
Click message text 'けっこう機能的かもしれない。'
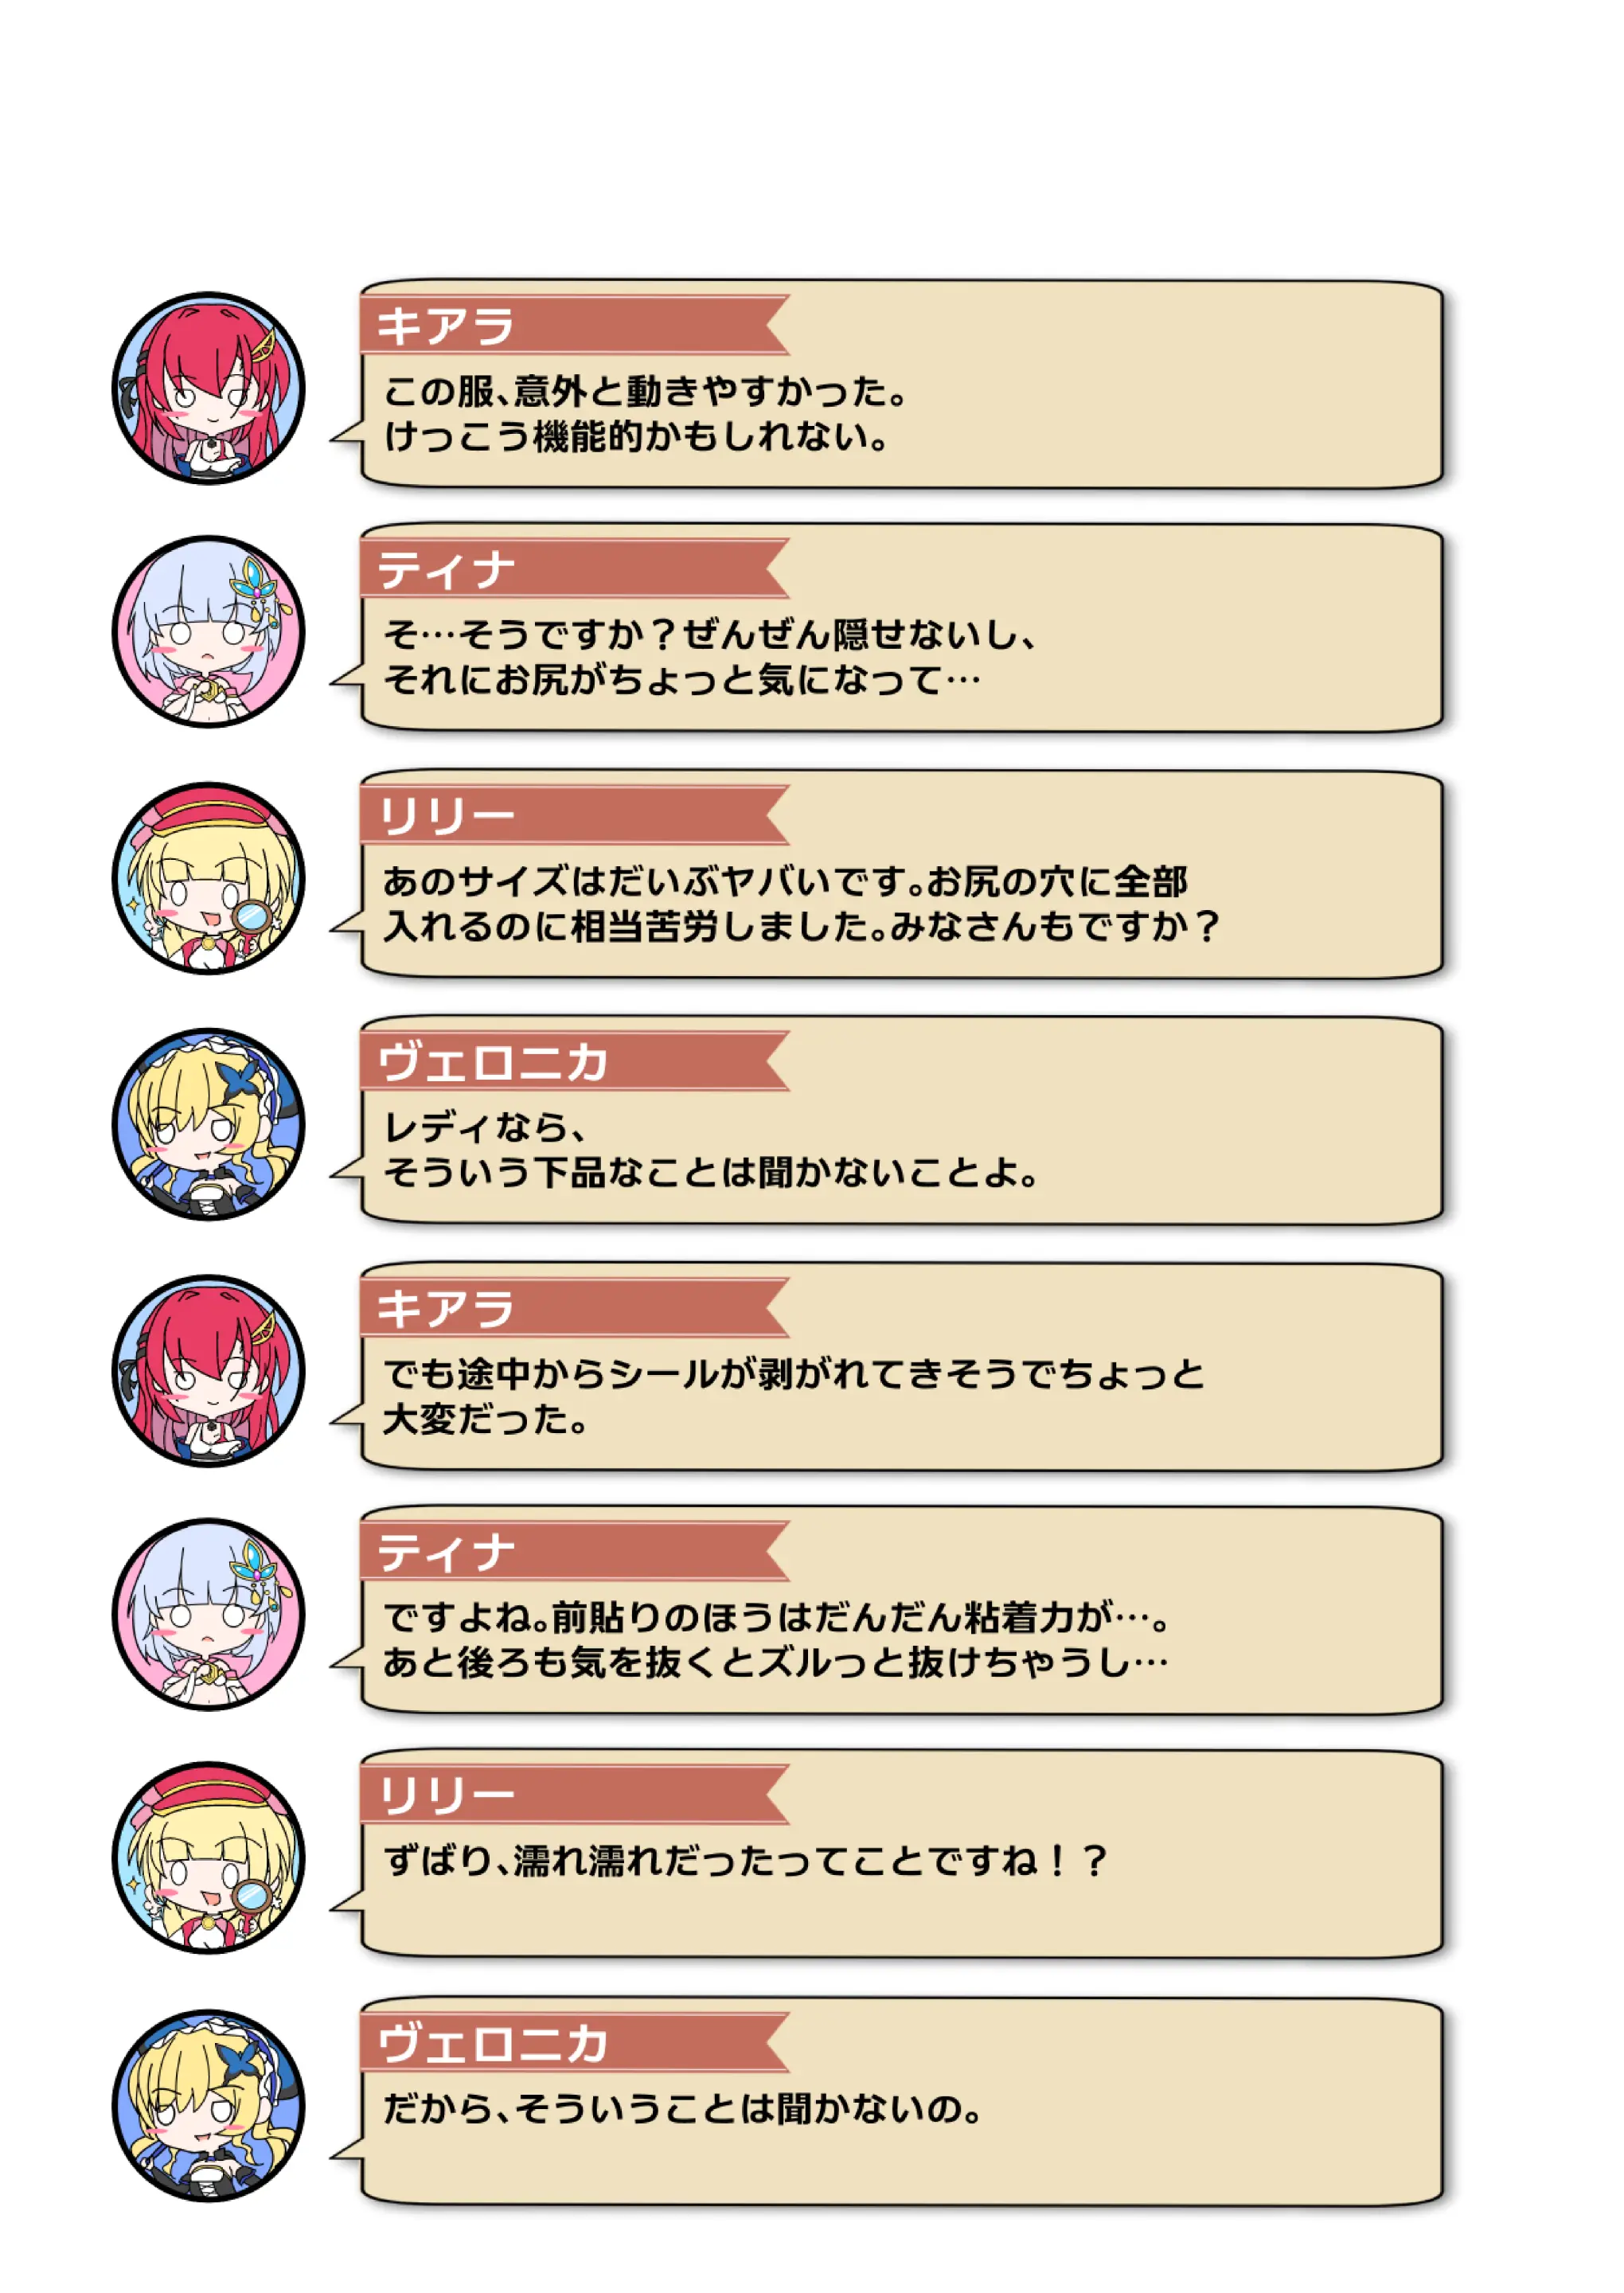click(637, 437)
